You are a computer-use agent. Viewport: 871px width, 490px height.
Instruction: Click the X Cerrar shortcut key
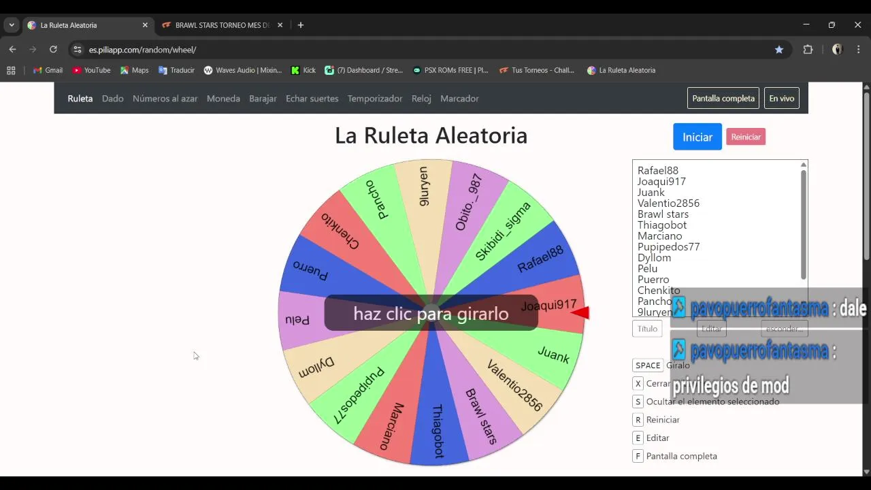coord(638,383)
